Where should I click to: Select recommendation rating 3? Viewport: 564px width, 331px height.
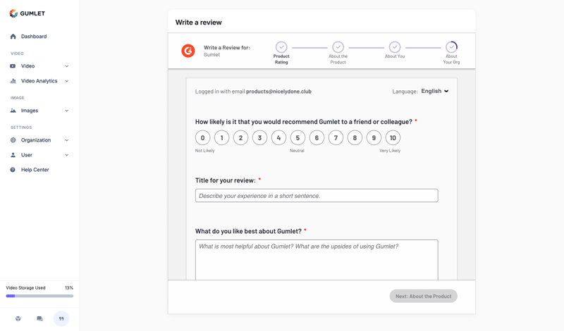[259, 137]
